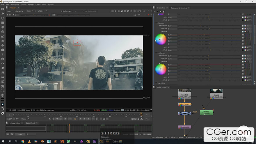Screen dimensions: 256x144
Task: Open the A input Reformat4 dropdown
Action: 67,11
